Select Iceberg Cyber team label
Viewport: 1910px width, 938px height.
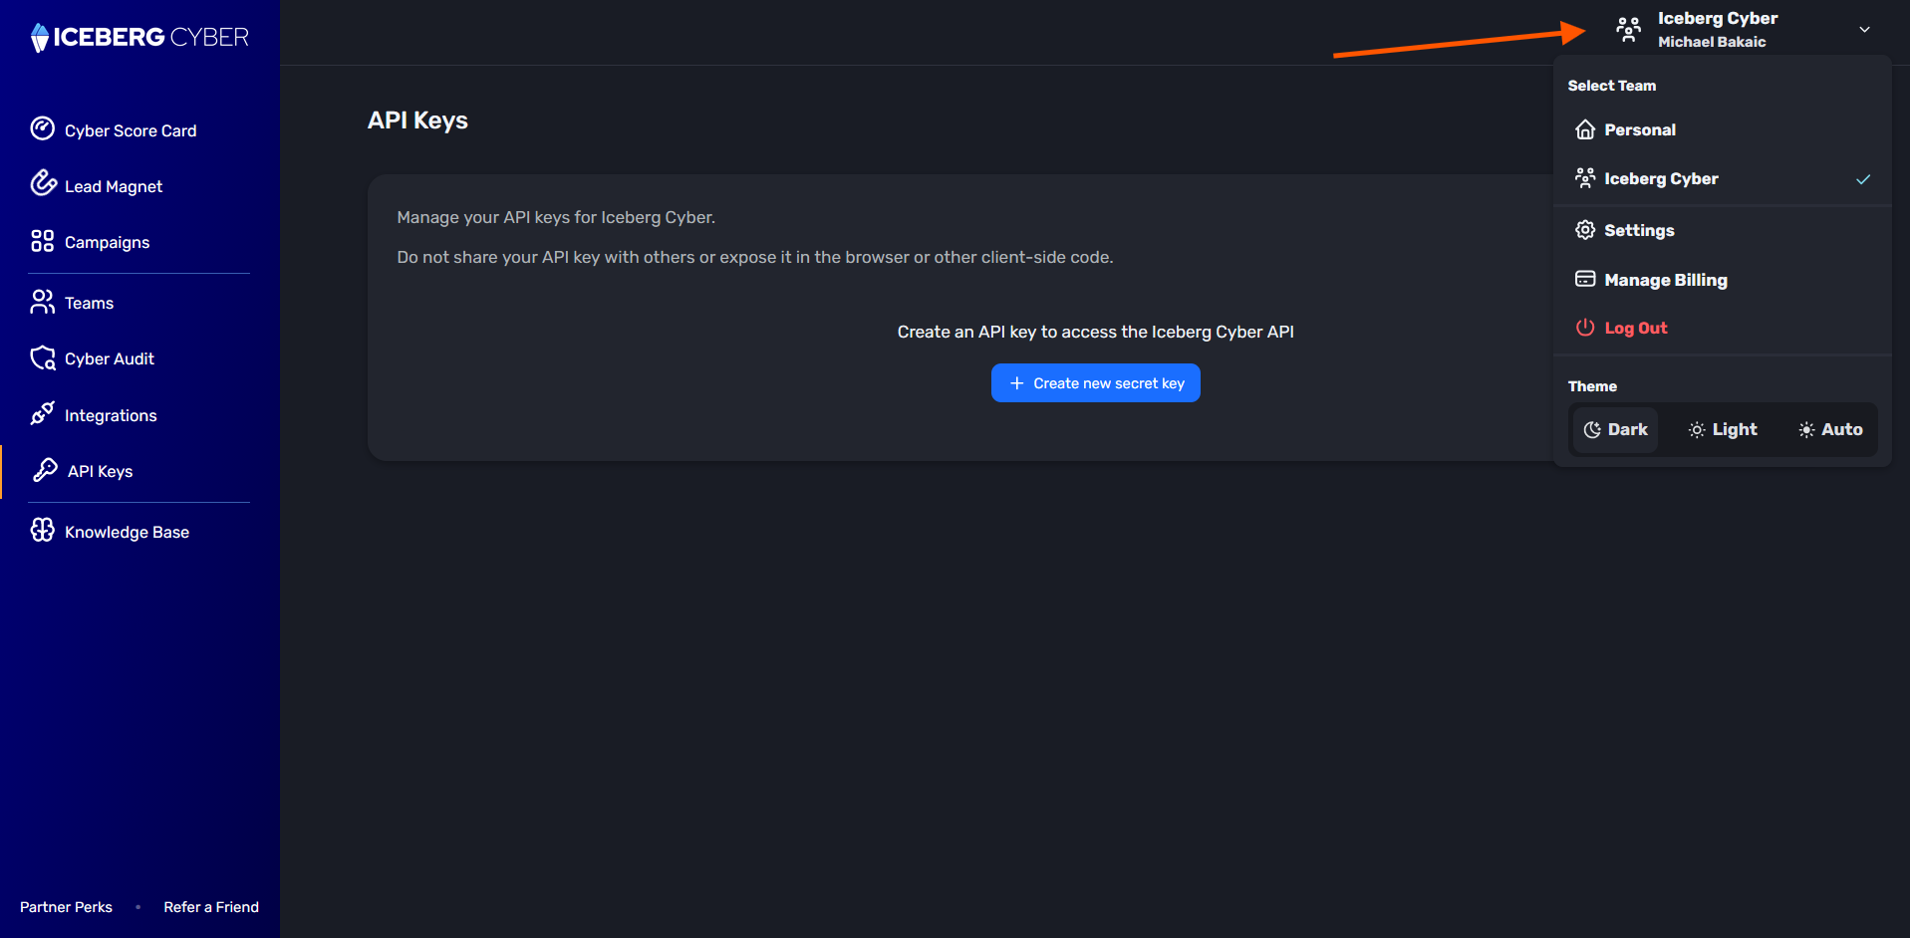coord(1661,178)
